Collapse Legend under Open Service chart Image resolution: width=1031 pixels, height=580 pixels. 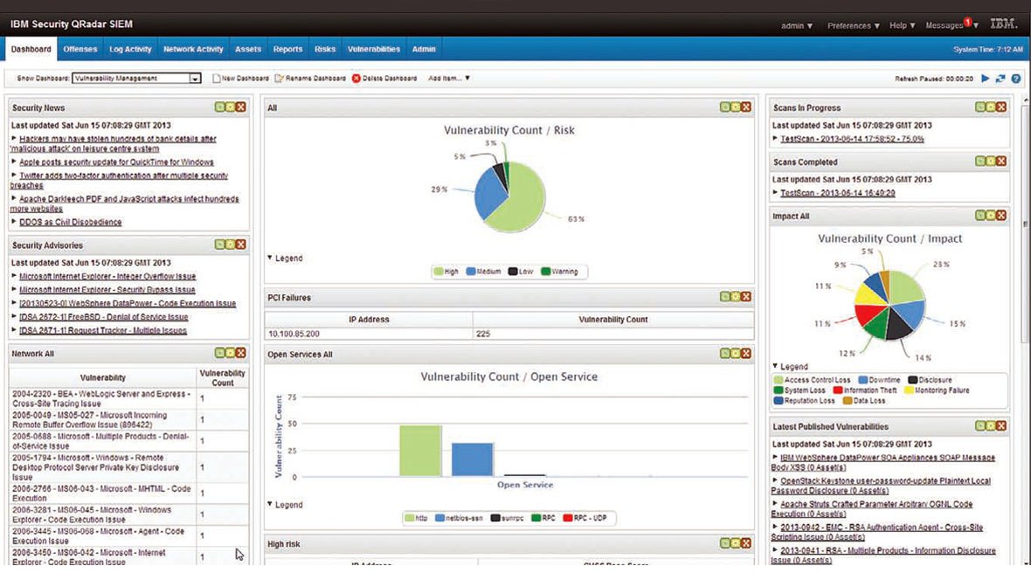[285, 505]
